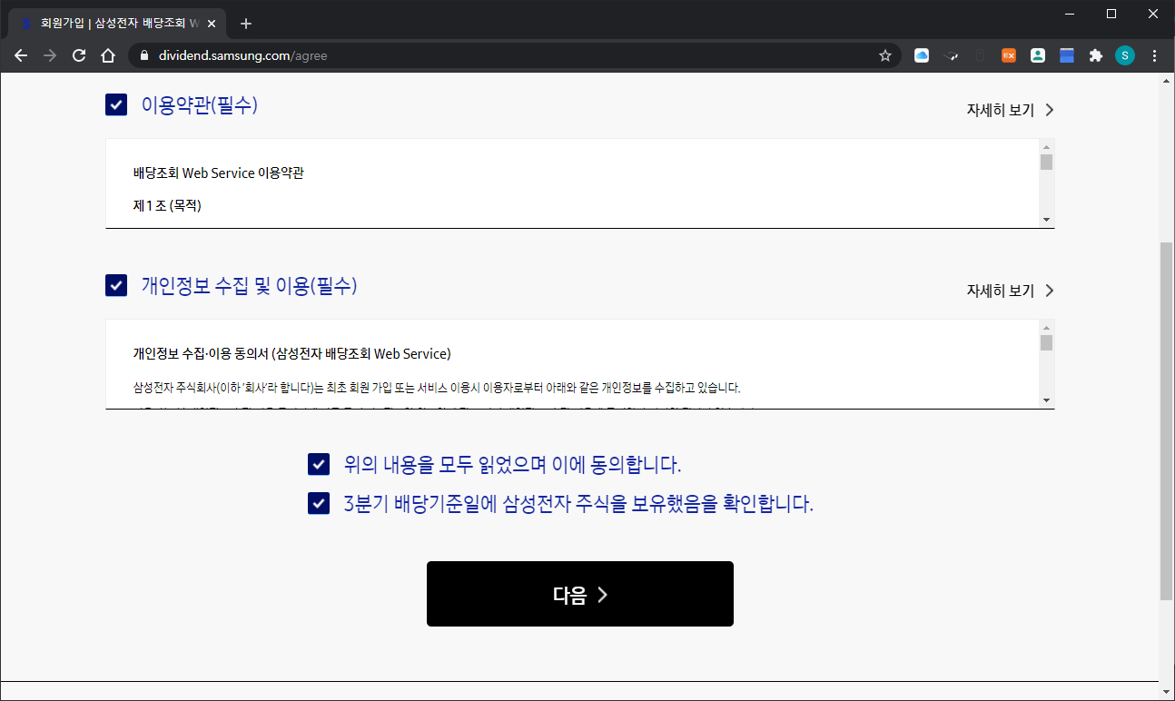Maximize the browser window

pos(1111,14)
